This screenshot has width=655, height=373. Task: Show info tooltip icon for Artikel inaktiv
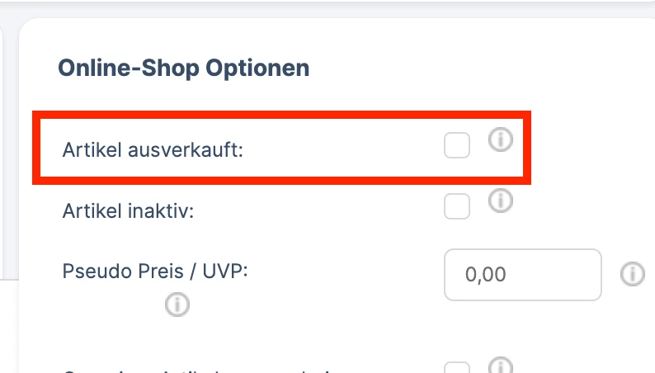coord(501,201)
